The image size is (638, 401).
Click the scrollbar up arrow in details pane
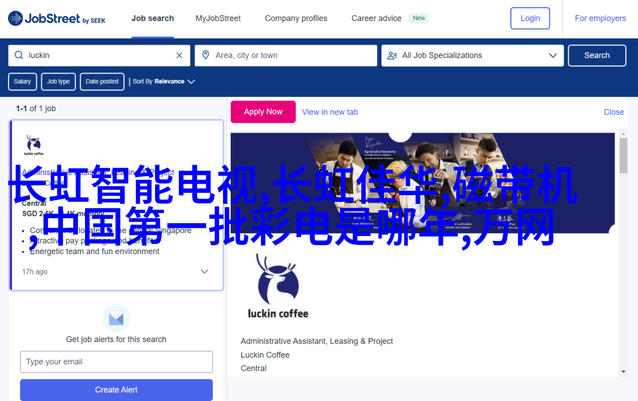coord(623,133)
